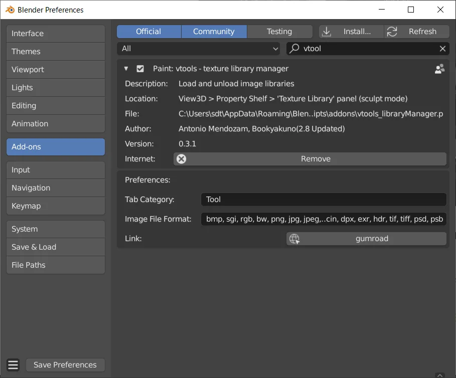
Task: Click the Save Preferences button
Action: [x=65, y=365]
